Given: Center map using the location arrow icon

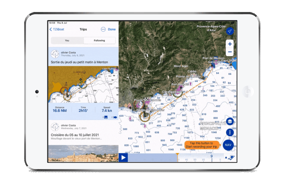Looking at the screenshot, I should click(229, 31).
